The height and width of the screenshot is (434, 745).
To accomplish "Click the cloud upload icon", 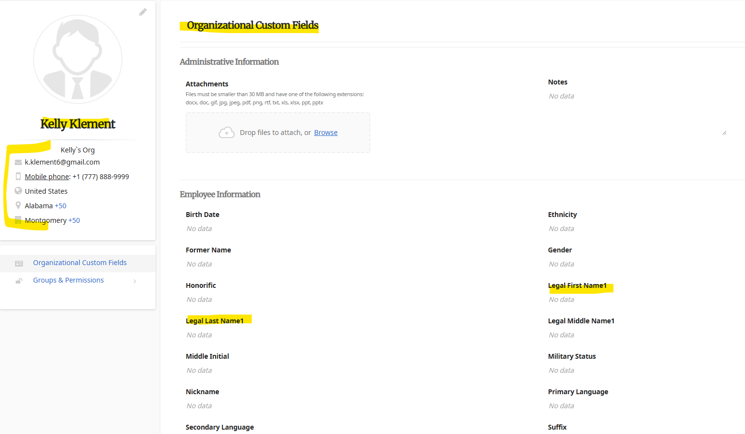I will (x=226, y=133).
